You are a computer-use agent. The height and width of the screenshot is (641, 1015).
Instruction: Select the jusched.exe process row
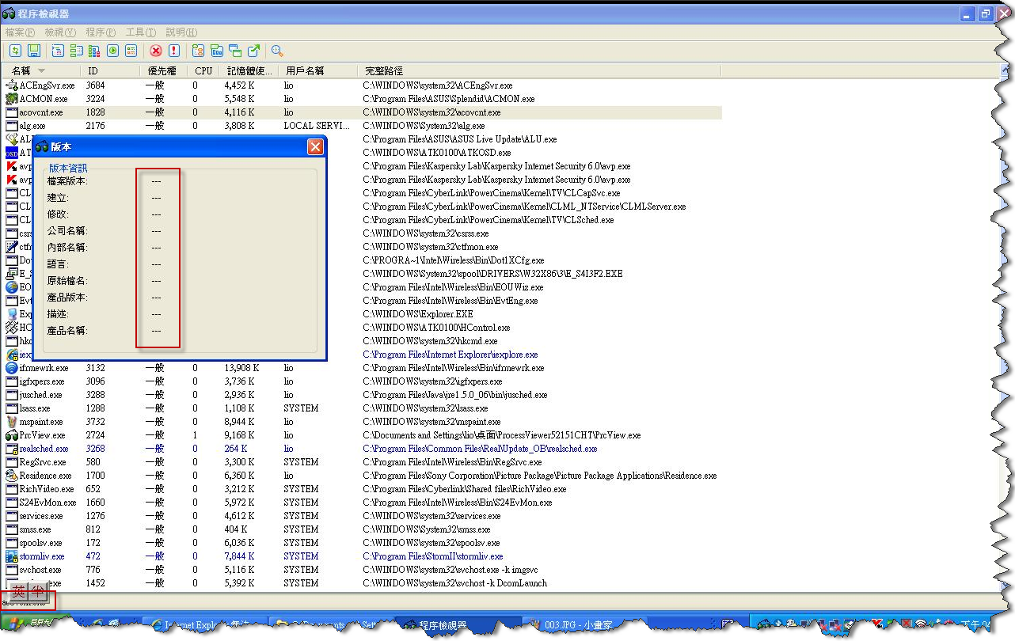coord(363,395)
